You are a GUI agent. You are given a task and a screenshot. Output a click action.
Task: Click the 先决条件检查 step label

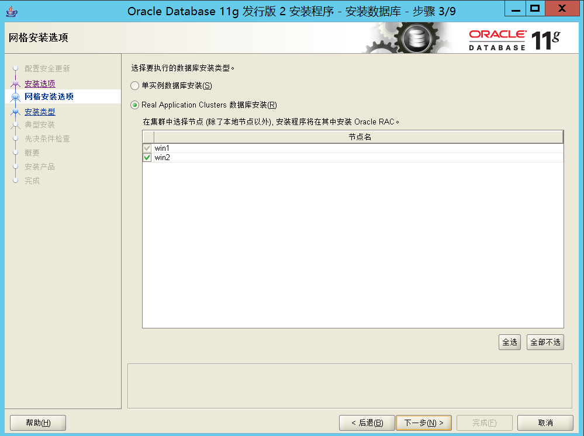click(x=47, y=139)
